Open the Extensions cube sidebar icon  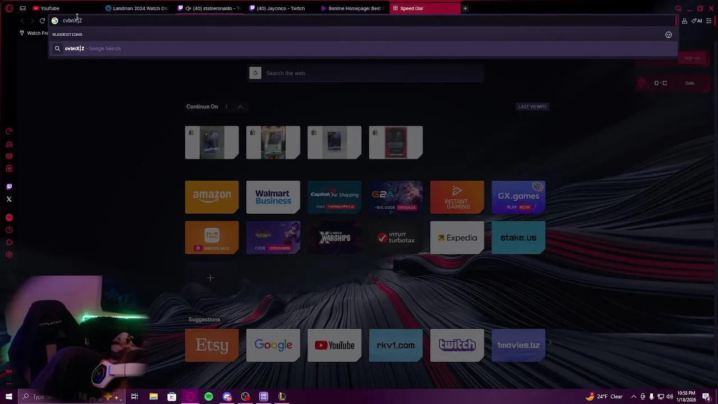9,242
